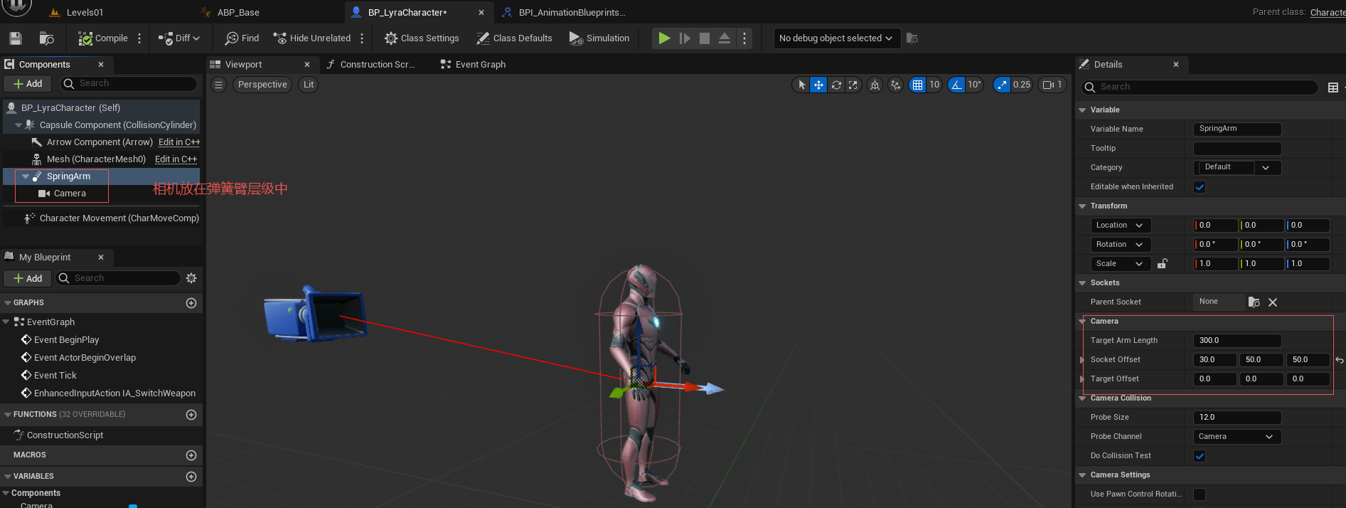Image resolution: width=1346 pixels, height=508 pixels.
Task: Add a new graph with plus icon
Action: point(191,303)
